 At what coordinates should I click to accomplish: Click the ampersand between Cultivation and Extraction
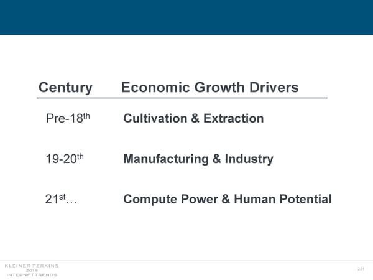point(193,118)
